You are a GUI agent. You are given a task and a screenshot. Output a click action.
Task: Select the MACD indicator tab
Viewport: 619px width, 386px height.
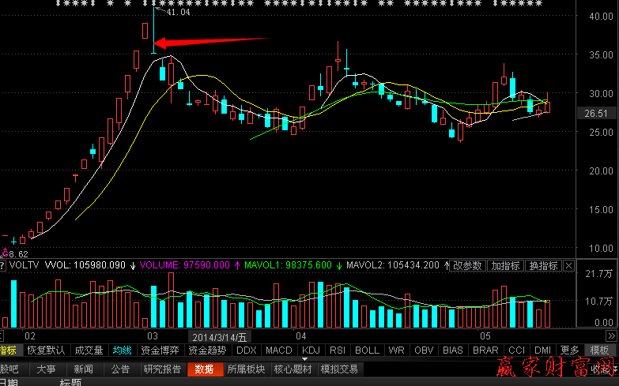[278, 350]
